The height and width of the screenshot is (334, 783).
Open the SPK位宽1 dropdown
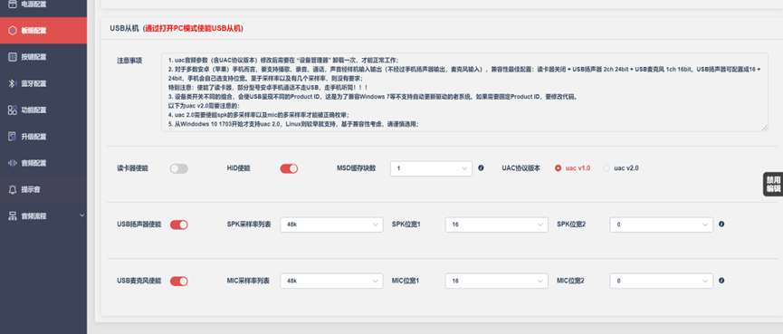[496, 224]
